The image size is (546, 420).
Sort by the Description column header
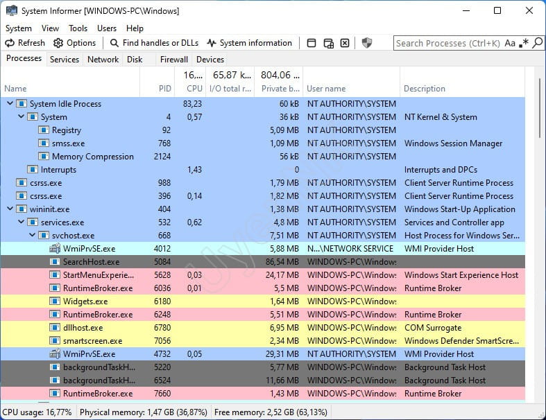[463, 89]
